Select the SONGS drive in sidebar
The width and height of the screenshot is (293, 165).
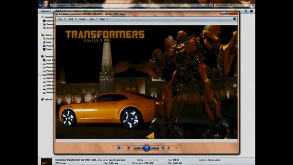[x=49, y=74]
